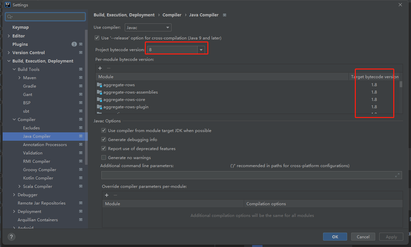
Task: Remove entry from override compiler parameters table
Action: tap(115, 195)
